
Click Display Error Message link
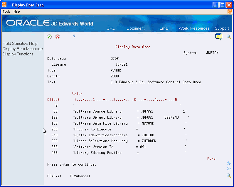(x=23, y=49)
